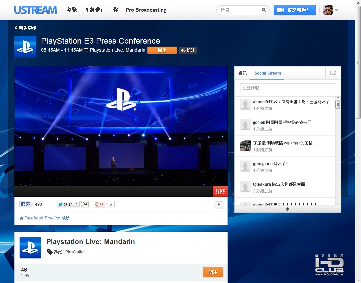The height and width of the screenshot is (283, 361).
Task: Click the user avatar in header
Action: point(328,10)
